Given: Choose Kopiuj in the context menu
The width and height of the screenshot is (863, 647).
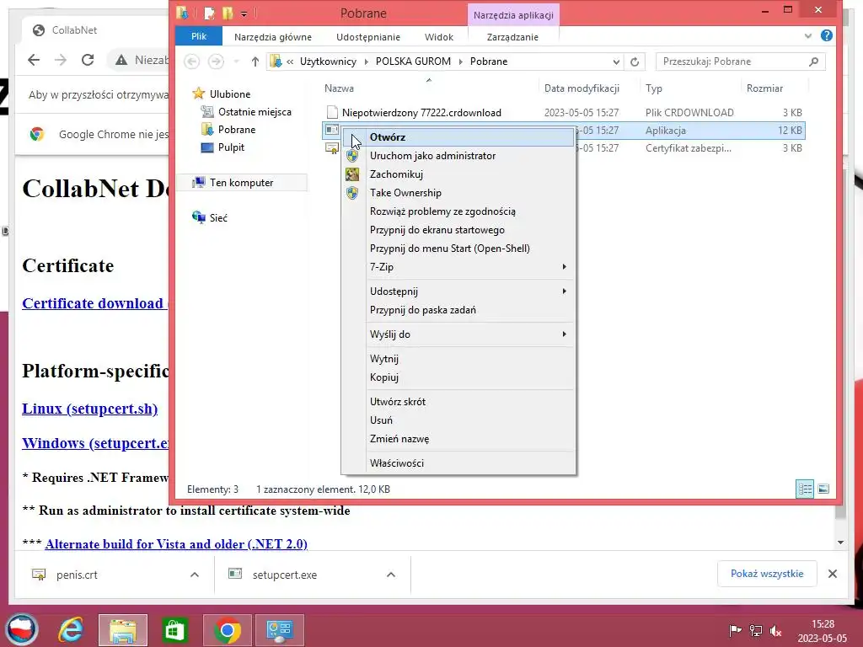Looking at the screenshot, I should (x=458, y=377).
